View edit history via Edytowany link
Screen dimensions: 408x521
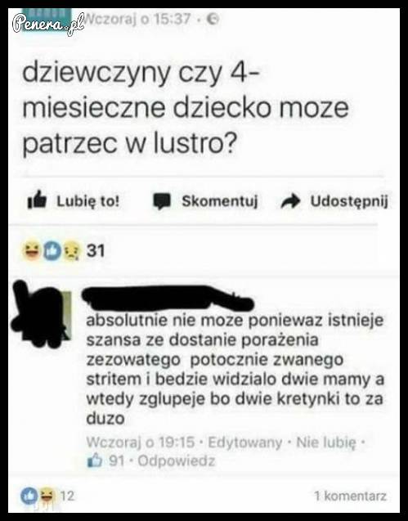coord(244,442)
